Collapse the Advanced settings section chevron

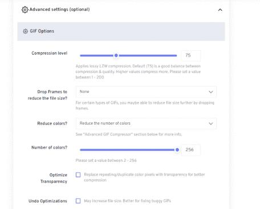(220, 10)
